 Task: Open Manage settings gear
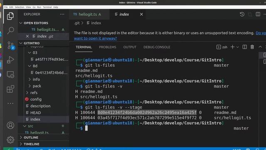tap(10, 140)
